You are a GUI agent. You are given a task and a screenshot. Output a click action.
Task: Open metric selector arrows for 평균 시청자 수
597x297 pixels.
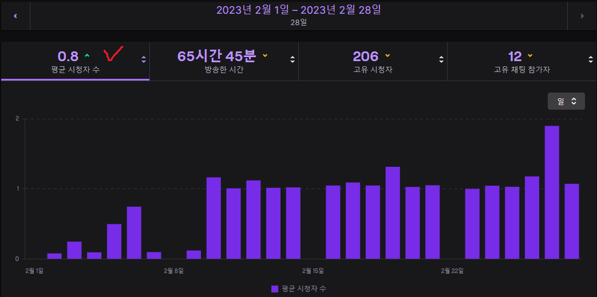tap(144, 59)
